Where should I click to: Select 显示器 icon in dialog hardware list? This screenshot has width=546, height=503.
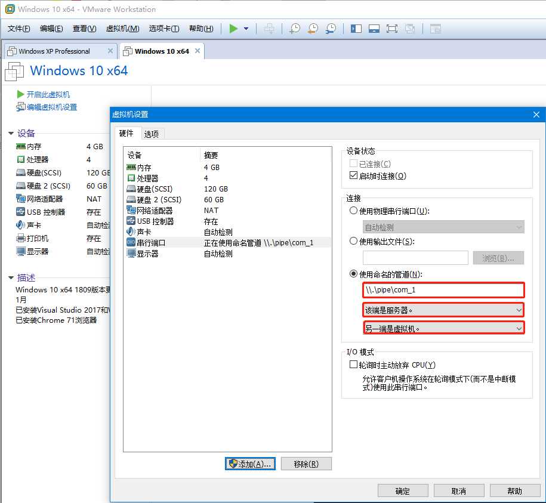(131, 254)
